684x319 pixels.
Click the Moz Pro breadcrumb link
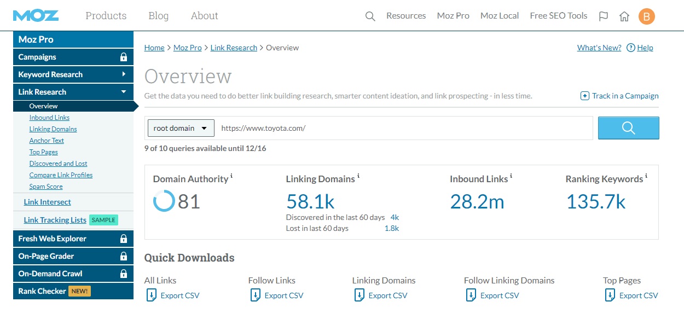pyautogui.click(x=188, y=48)
